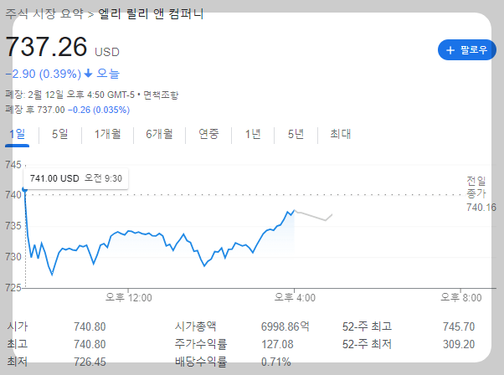504x375 pixels.
Task: Click the 시가 value 740.80
Action: coord(90,326)
